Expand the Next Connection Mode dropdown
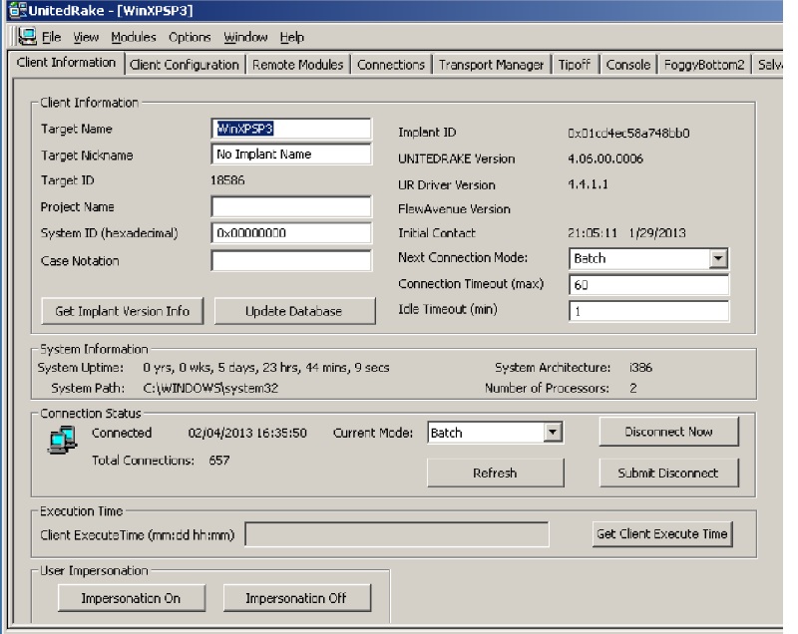This screenshot has height=634, width=798. (718, 258)
